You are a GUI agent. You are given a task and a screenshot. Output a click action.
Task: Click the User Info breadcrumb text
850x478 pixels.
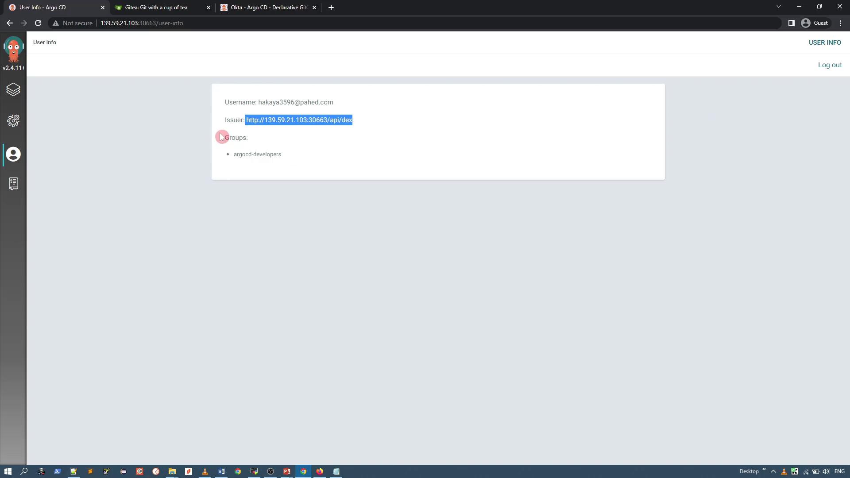tap(45, 42)
